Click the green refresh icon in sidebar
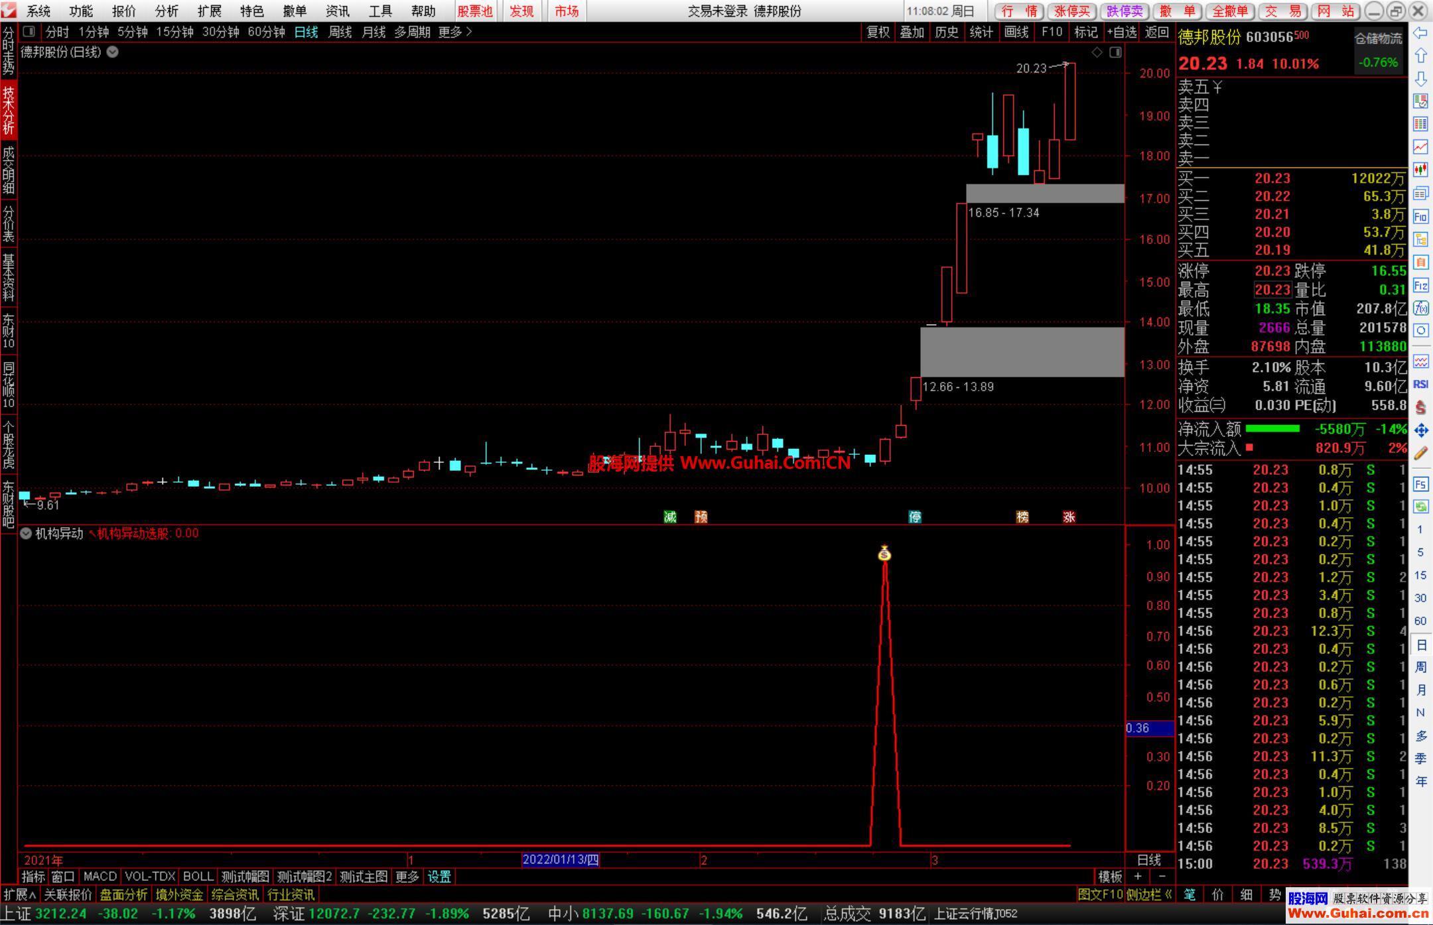1433x925 pixels. tap(1420, 507)
